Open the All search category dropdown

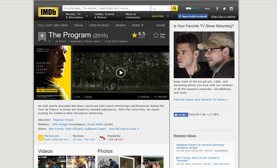tap(161, 8)
